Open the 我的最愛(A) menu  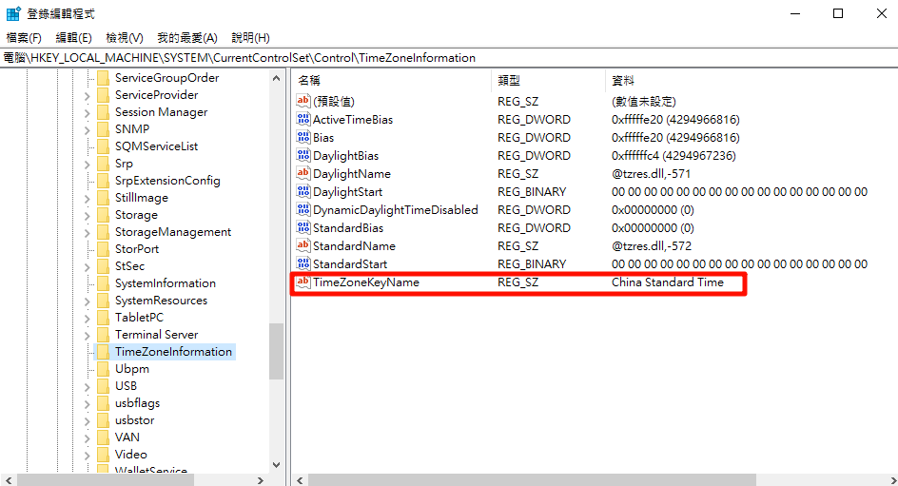coord(186,38)
